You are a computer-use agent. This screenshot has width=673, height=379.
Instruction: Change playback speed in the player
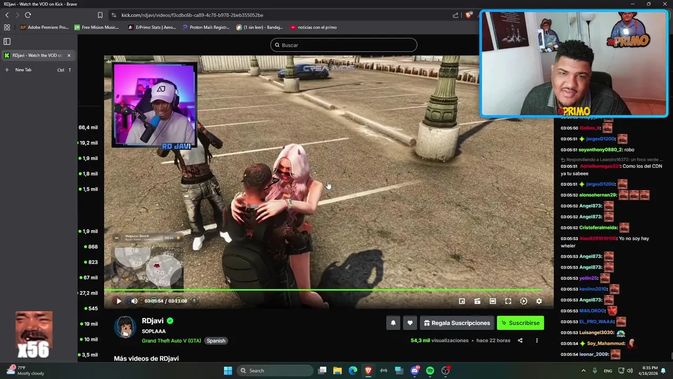[x=524, y=301]
